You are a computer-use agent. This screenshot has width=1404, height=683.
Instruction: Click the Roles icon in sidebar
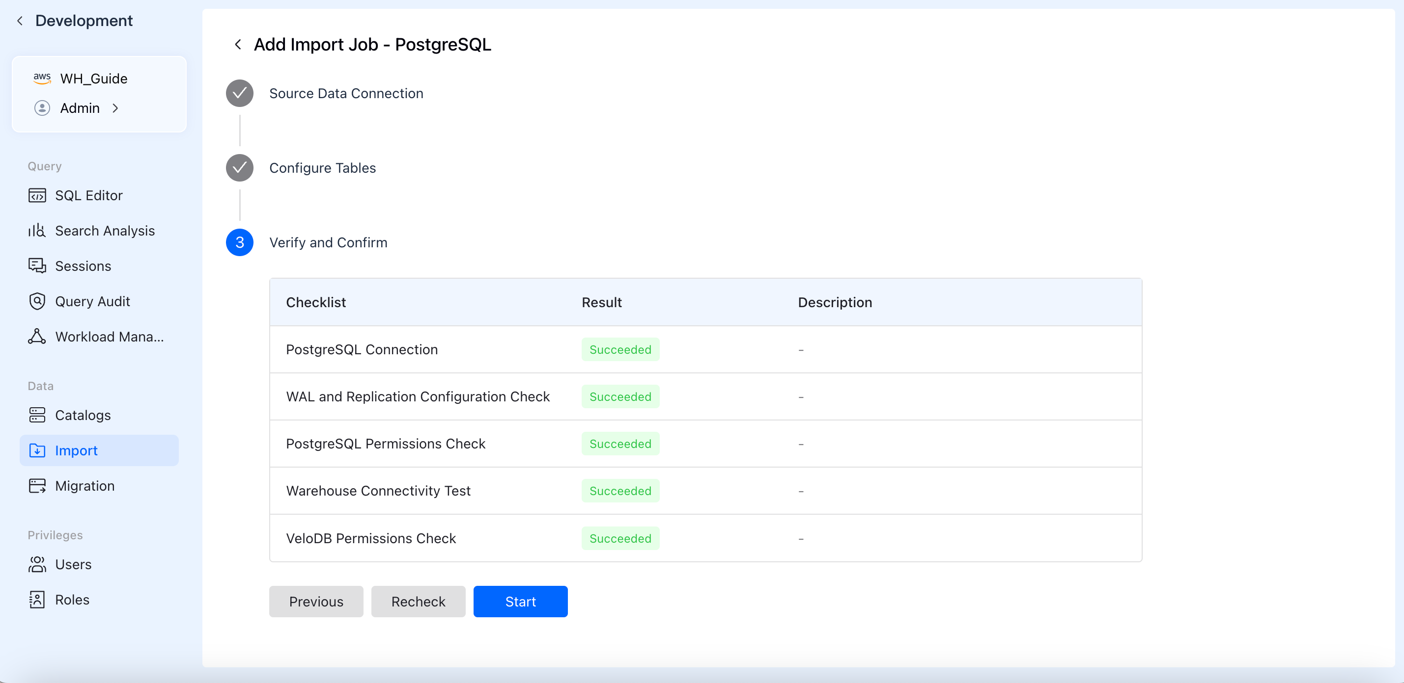pyautogui.click(x=37, y=600)
